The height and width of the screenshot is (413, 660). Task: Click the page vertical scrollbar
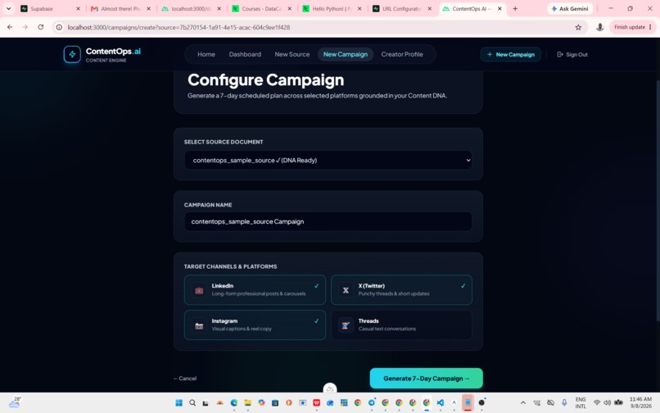tap(658, 200)
